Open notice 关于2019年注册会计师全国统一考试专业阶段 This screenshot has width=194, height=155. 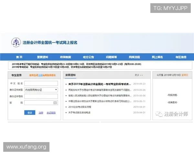[100, 84]
